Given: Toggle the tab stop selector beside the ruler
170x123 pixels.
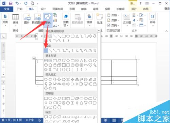Looking at the screenshot, I should [4, 36].
